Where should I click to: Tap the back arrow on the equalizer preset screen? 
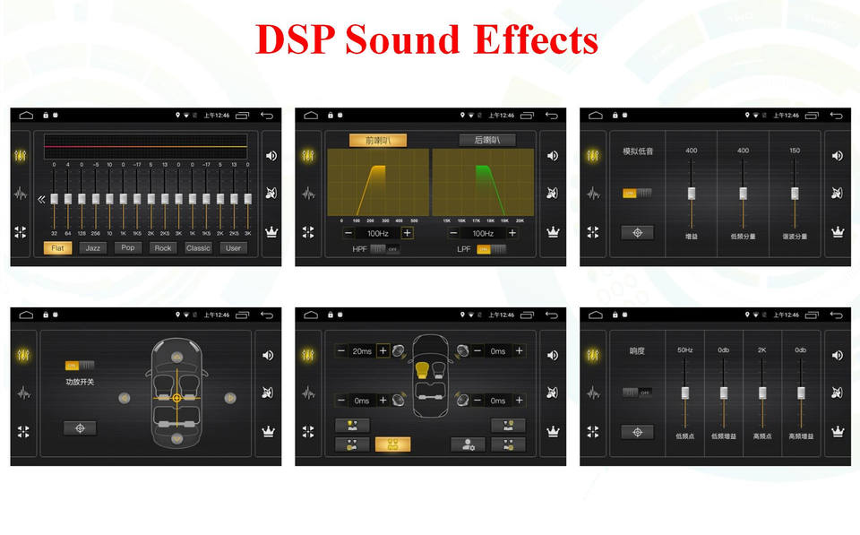click(x=267, y=116)
